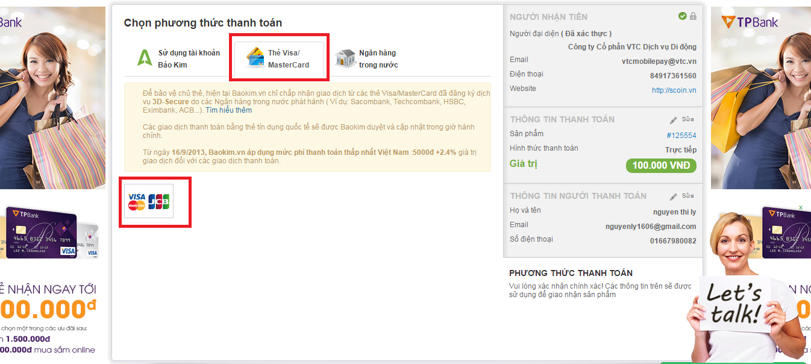811x364 pixels.
Task: Click the payer email nguyenly1606@gmail.com
Action: (651, 227)
